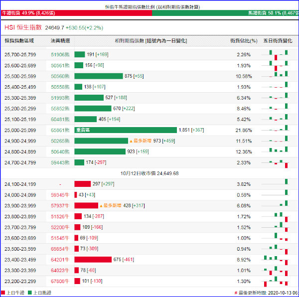
Task: Open warrant link 50640熊
Action: click(x=60, y=152)
